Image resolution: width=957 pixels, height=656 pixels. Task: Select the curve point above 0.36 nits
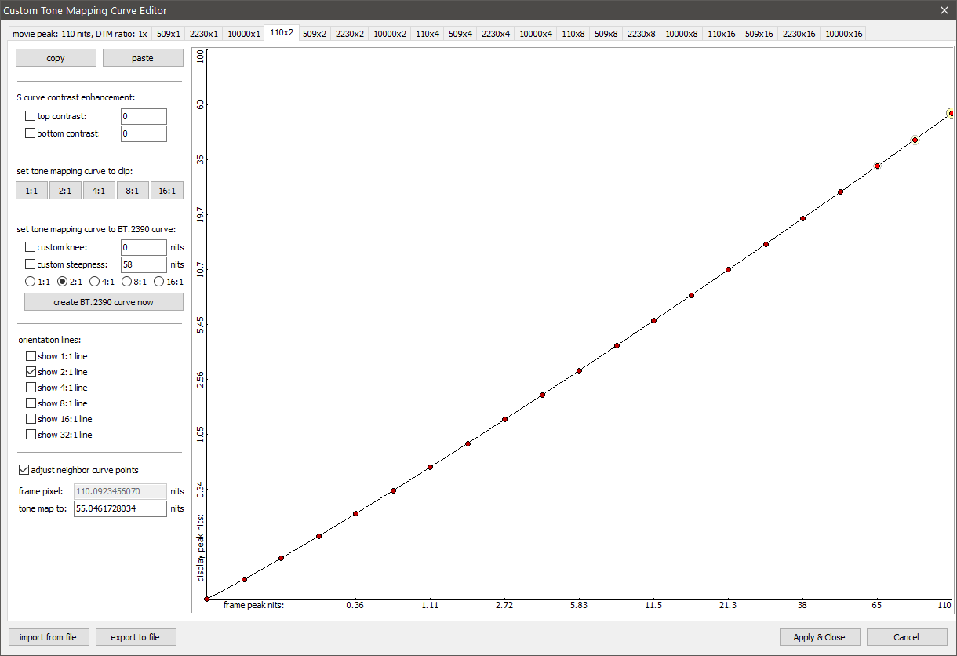tap(355, 513)
